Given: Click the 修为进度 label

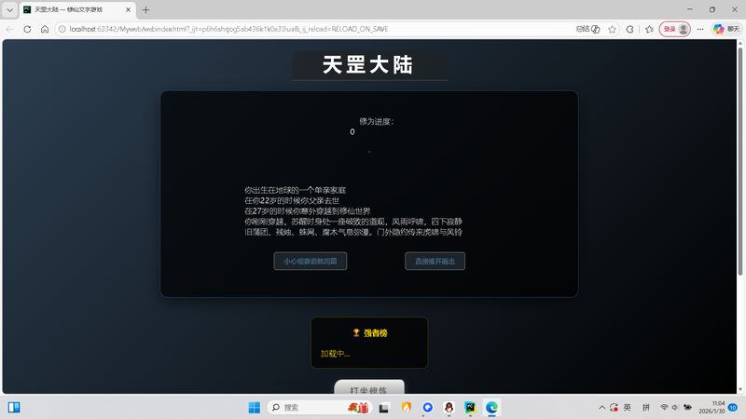Looking at the screenshot, I should click(x=377, y=122).
